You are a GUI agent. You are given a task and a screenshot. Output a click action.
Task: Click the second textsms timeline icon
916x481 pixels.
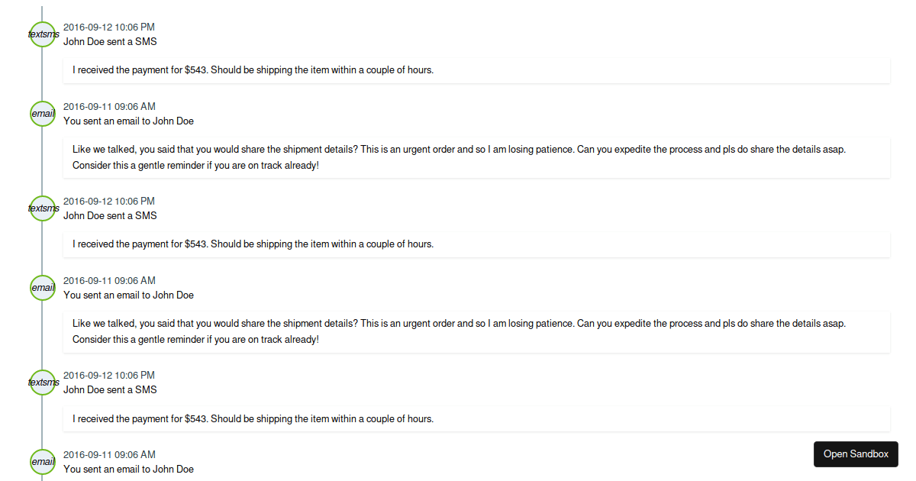(43, 208)
